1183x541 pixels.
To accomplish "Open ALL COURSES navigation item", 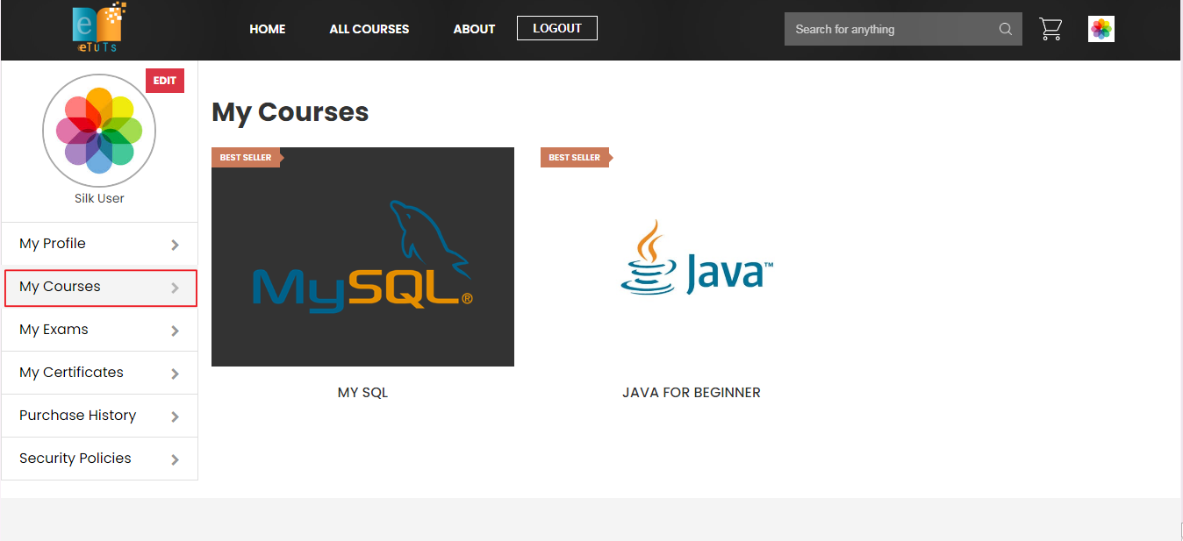I will point(369,29).
